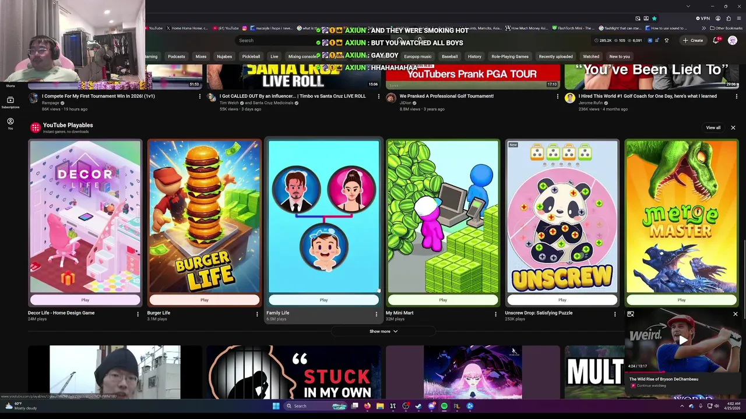Open Merge Master game thumbnail
746x419 pixels.
tap(681, 216)
